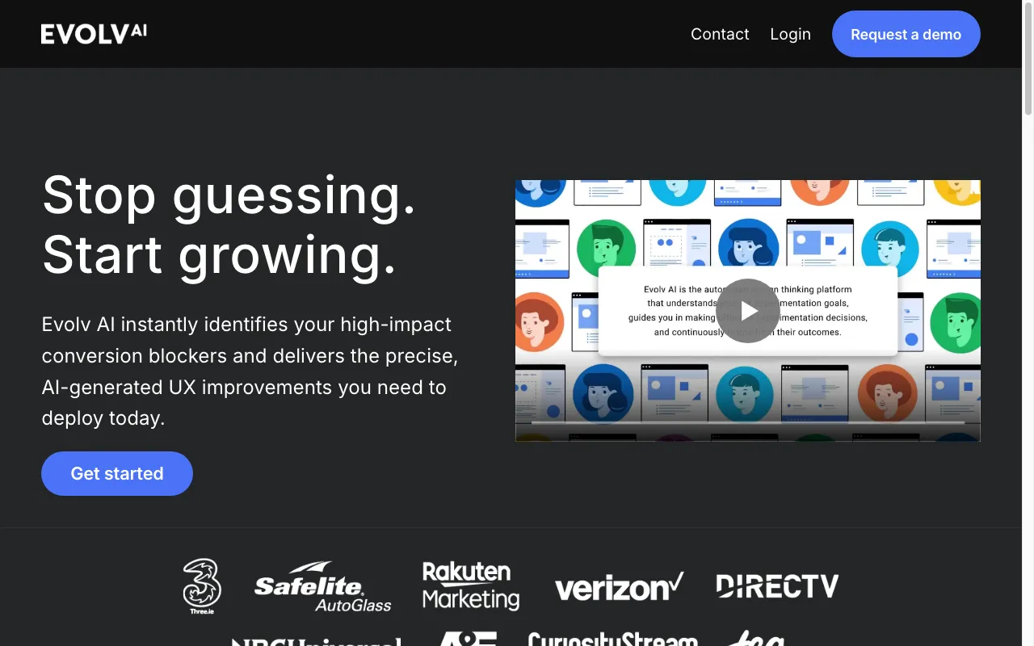Click the Get started button

(x=117, y=473)
